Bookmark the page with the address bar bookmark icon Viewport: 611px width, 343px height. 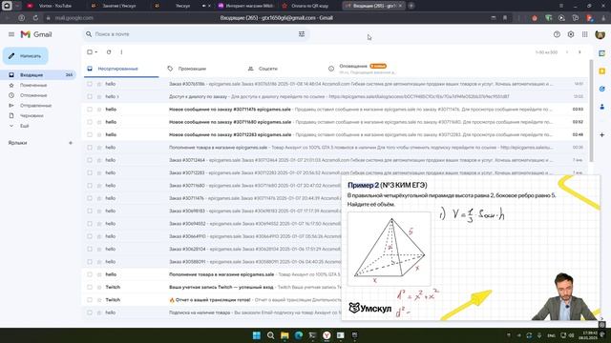[x=505, y=18]
